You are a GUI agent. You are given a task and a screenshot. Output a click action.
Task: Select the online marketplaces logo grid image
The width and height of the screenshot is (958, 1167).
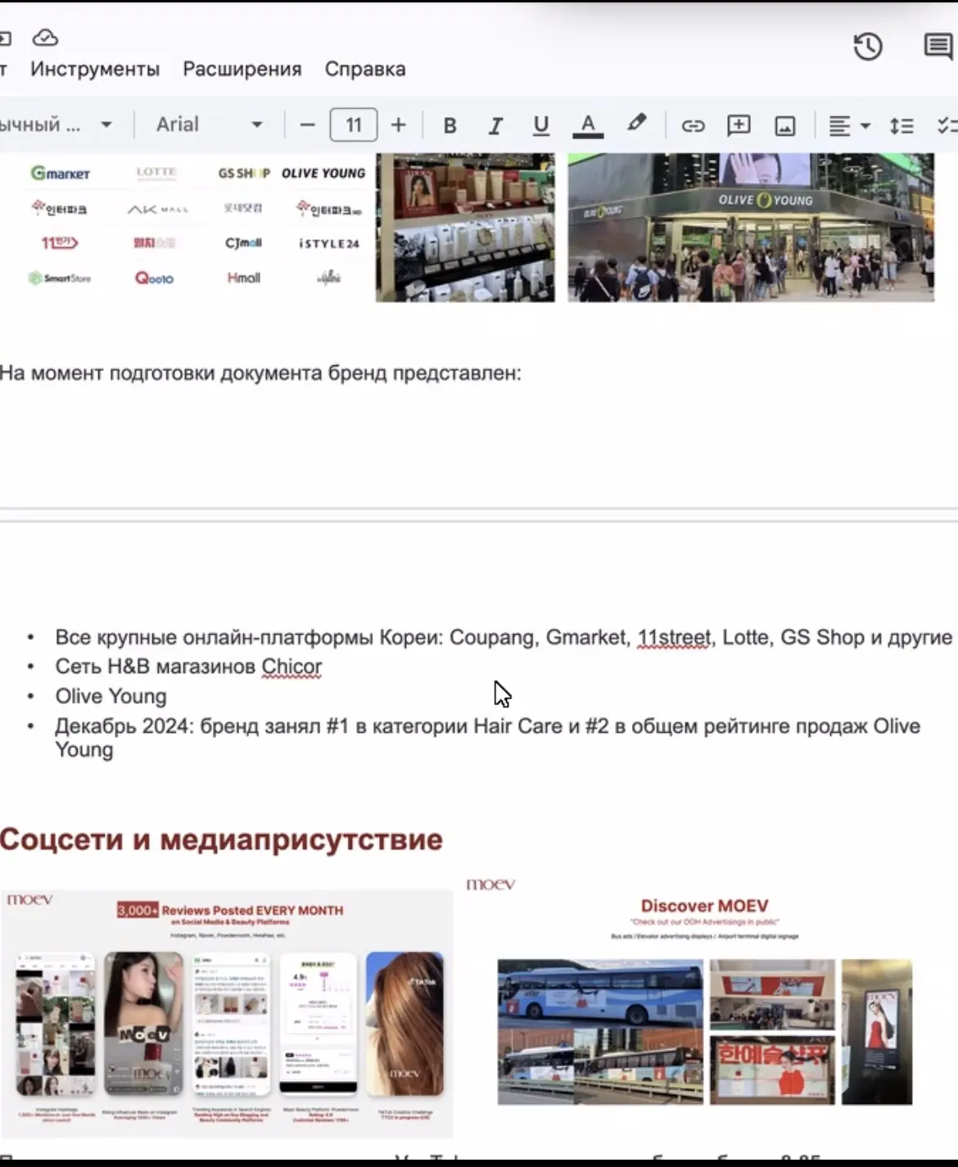[x=197, y=226]
